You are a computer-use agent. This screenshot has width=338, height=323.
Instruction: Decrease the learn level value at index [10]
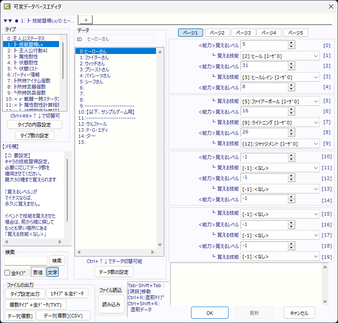click(x=291, y=158)
